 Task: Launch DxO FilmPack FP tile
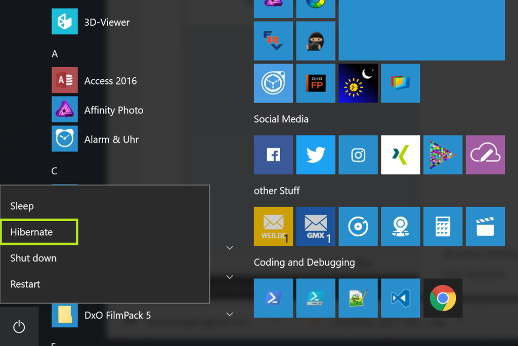[x=316, y=83]
